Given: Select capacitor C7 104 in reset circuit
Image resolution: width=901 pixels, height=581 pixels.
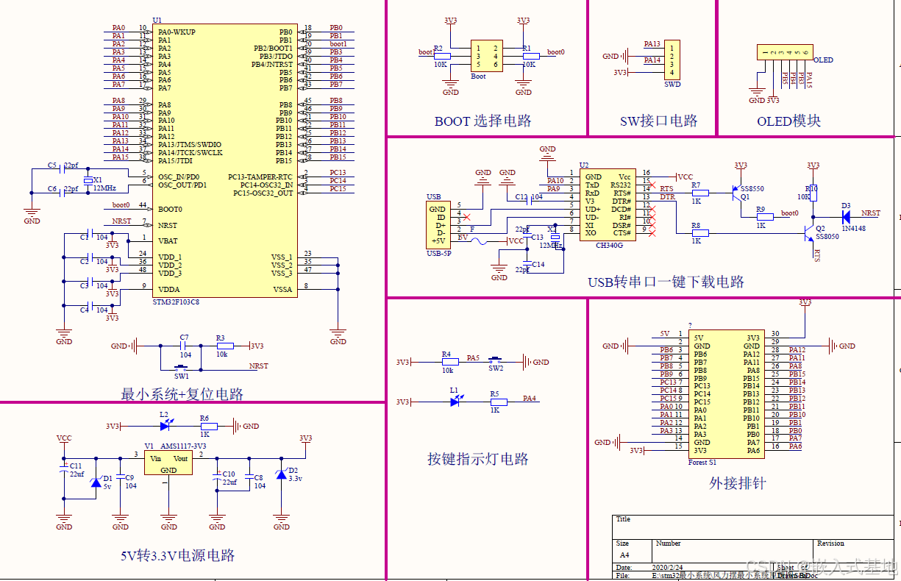Looking at the screenshot, I should (x=185, y=346).
